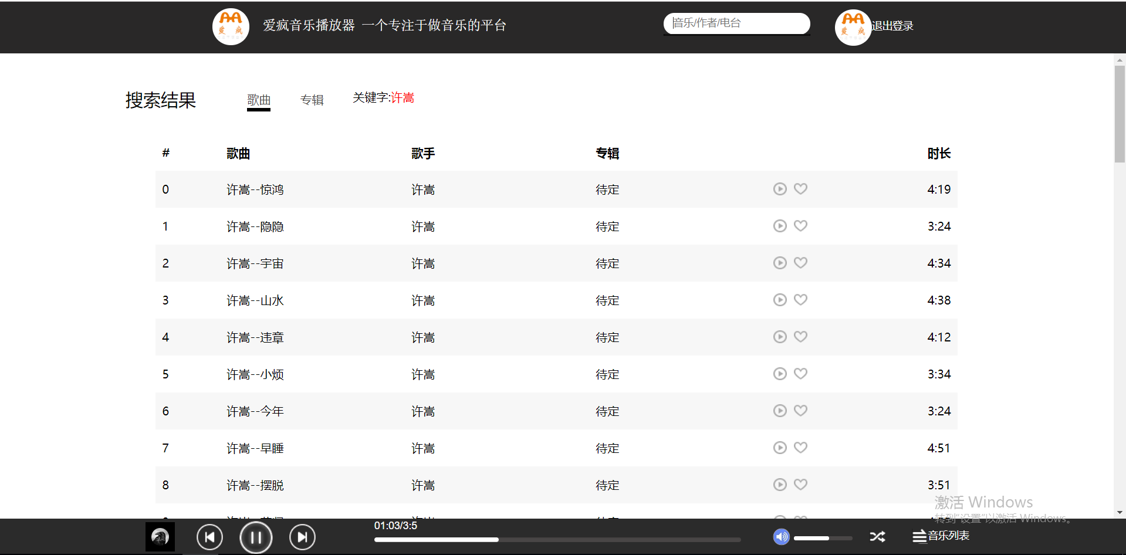Select the song title 许嵩--违章
Screen dimensions: 1126x555
[x=255, y=337]
